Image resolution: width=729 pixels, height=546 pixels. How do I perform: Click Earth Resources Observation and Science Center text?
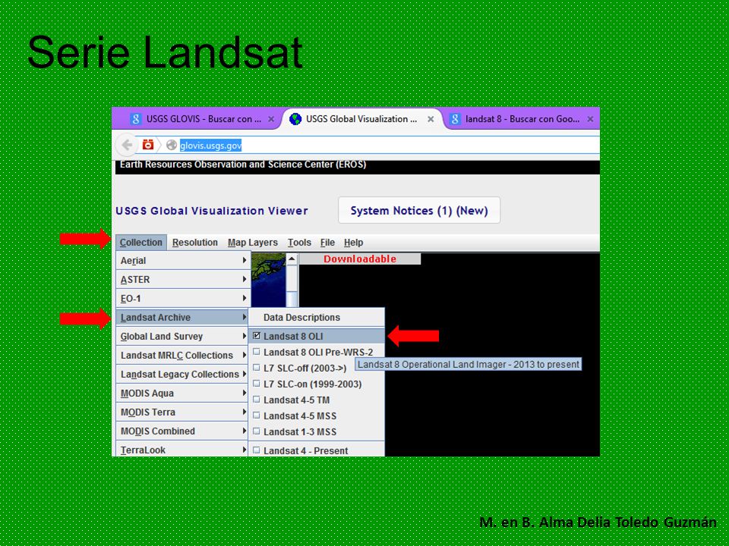[x=243, y=165]
